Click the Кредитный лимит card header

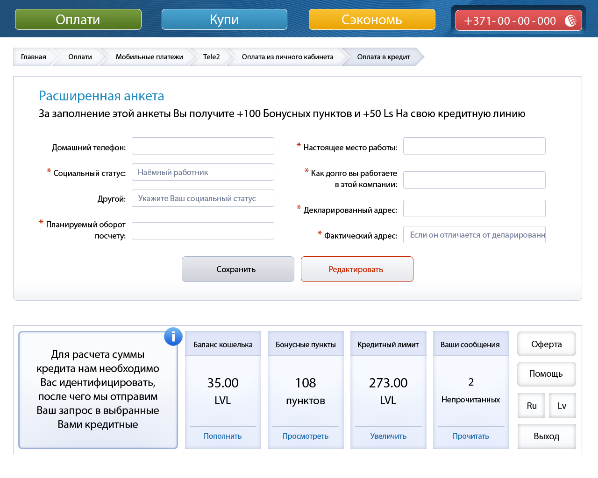(388, 344)
